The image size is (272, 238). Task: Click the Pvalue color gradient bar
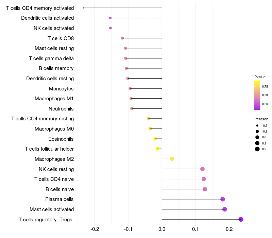coord(257,95)
